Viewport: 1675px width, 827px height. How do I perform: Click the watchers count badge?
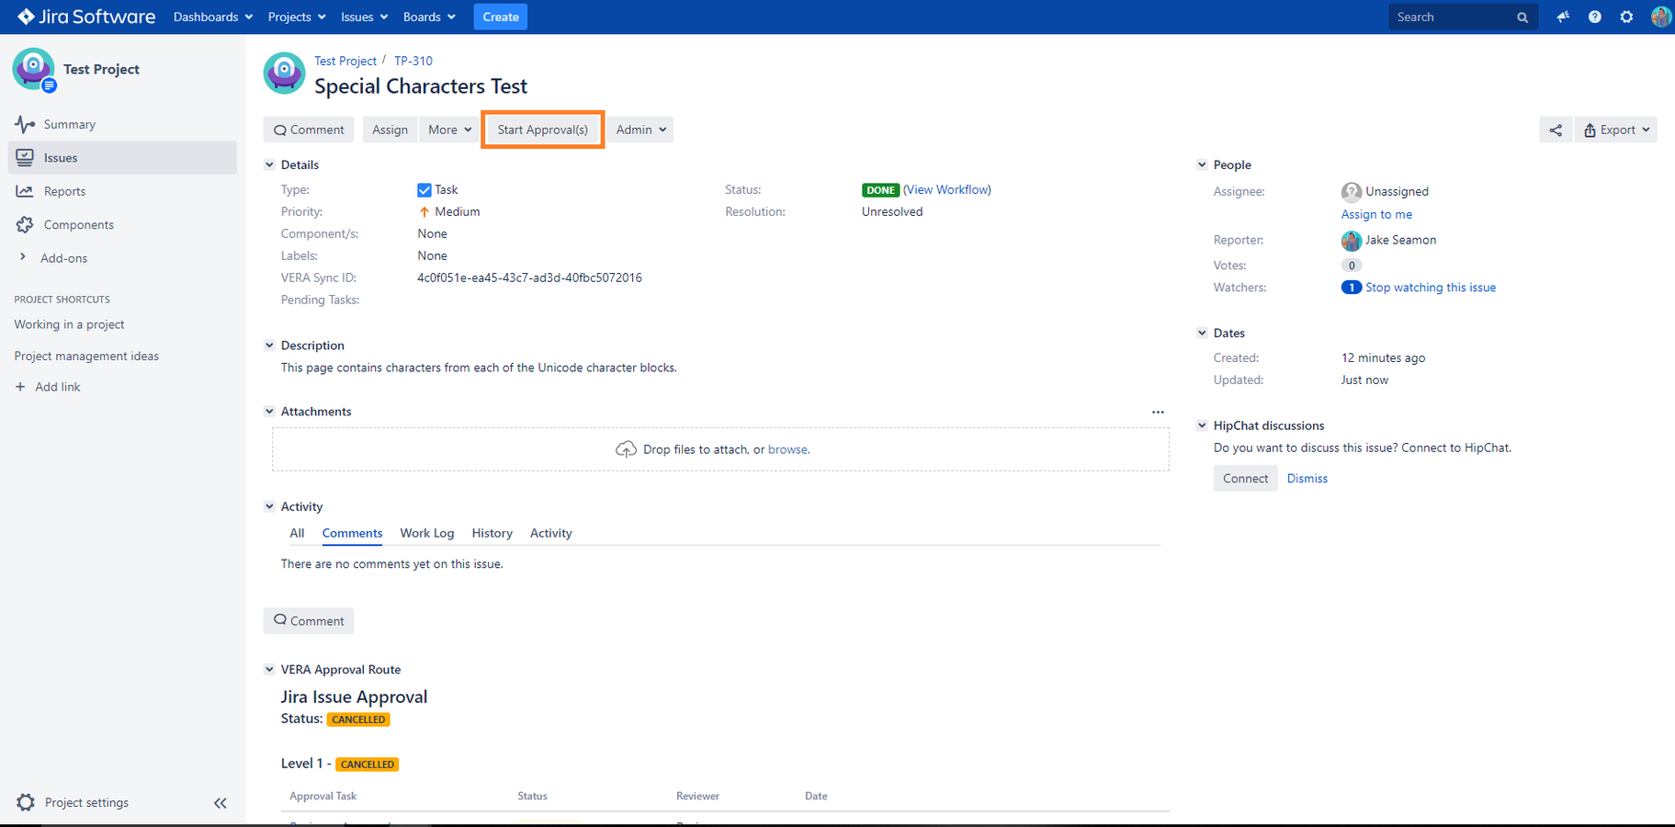(x=1351, y=288)
